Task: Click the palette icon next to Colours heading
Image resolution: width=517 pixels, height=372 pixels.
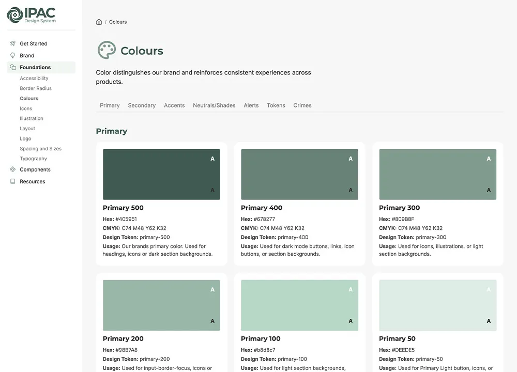Action: pos(107,50)
